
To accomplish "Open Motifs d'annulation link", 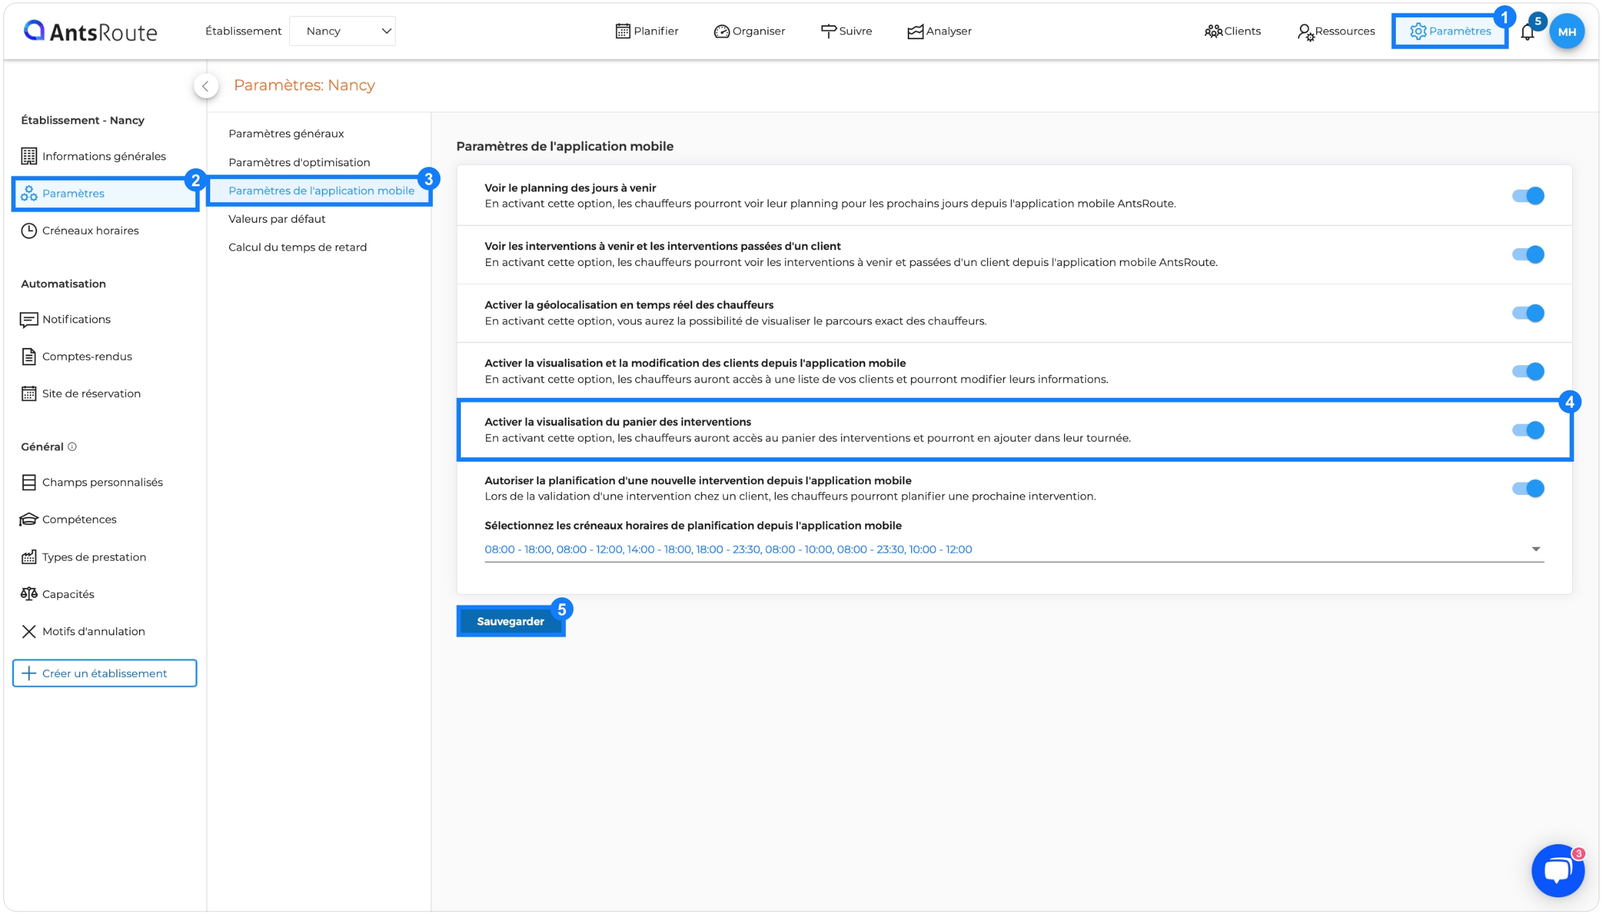I will pos(93,631).
